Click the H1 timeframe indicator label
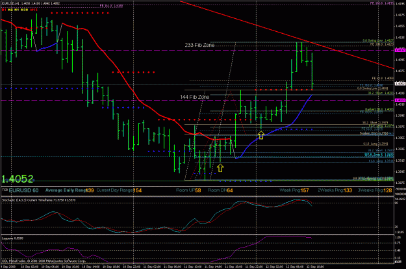406x269 pixels. click(17, 10)
